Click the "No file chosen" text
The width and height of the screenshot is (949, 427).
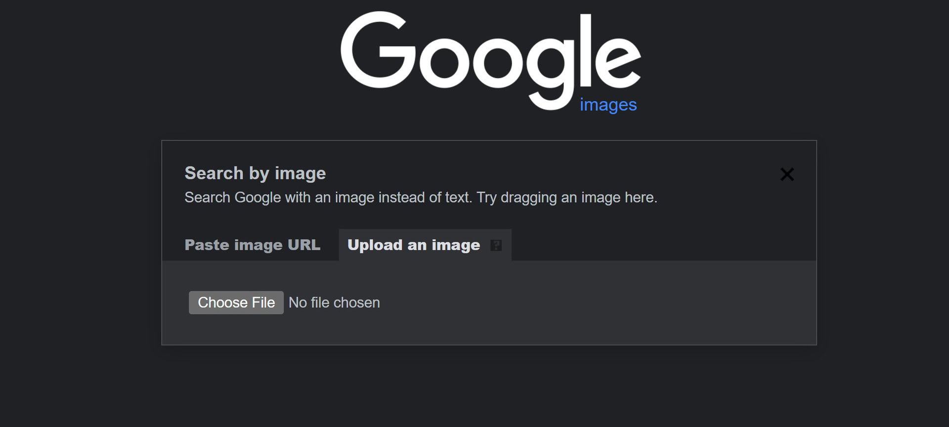tap(334, 302)
